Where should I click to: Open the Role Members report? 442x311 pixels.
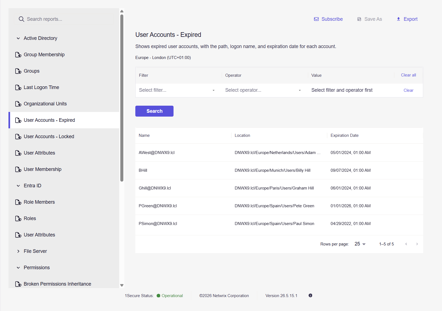tap(39, 202)
